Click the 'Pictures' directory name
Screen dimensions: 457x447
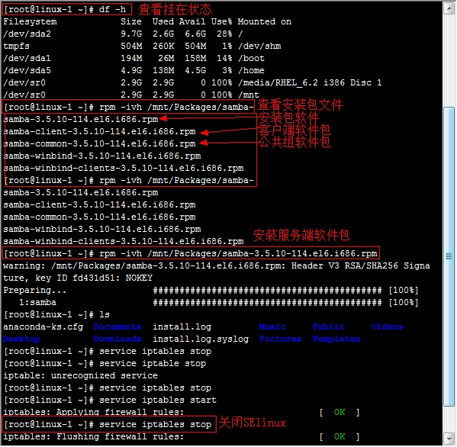pos(280,339)
